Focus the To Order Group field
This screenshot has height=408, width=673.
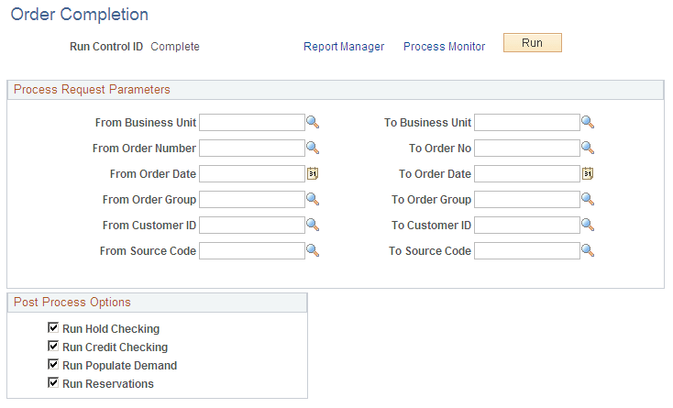(x=526, y=200)
